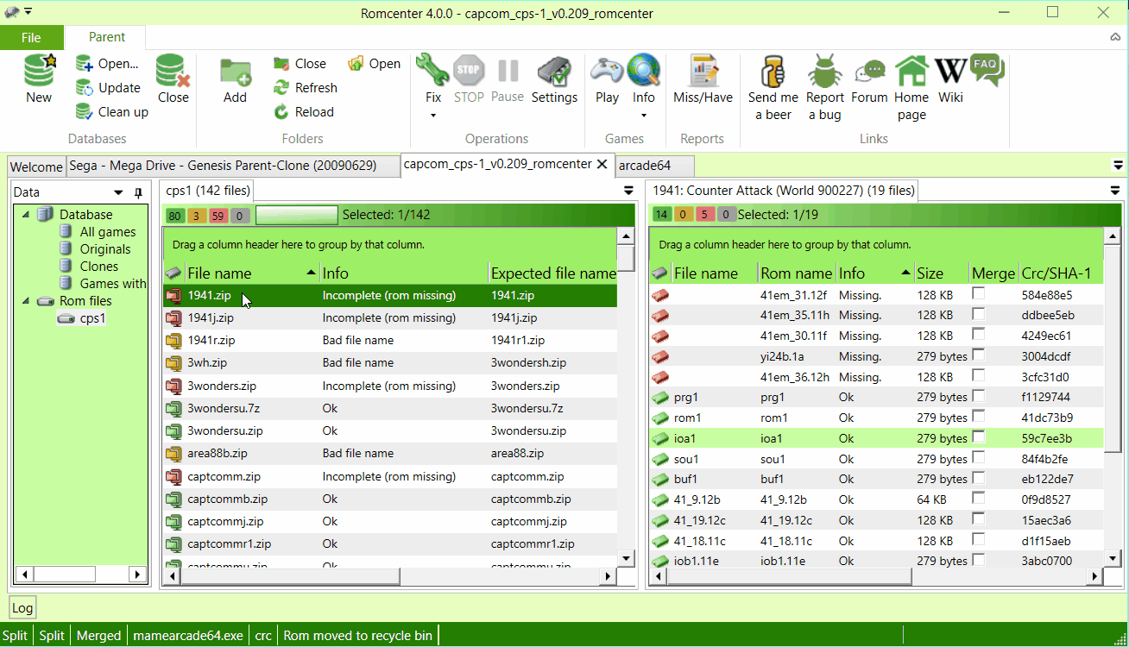Toggle Merge checkbox for ioa1
1129x647 pixels.
click(x=978, y=437)
